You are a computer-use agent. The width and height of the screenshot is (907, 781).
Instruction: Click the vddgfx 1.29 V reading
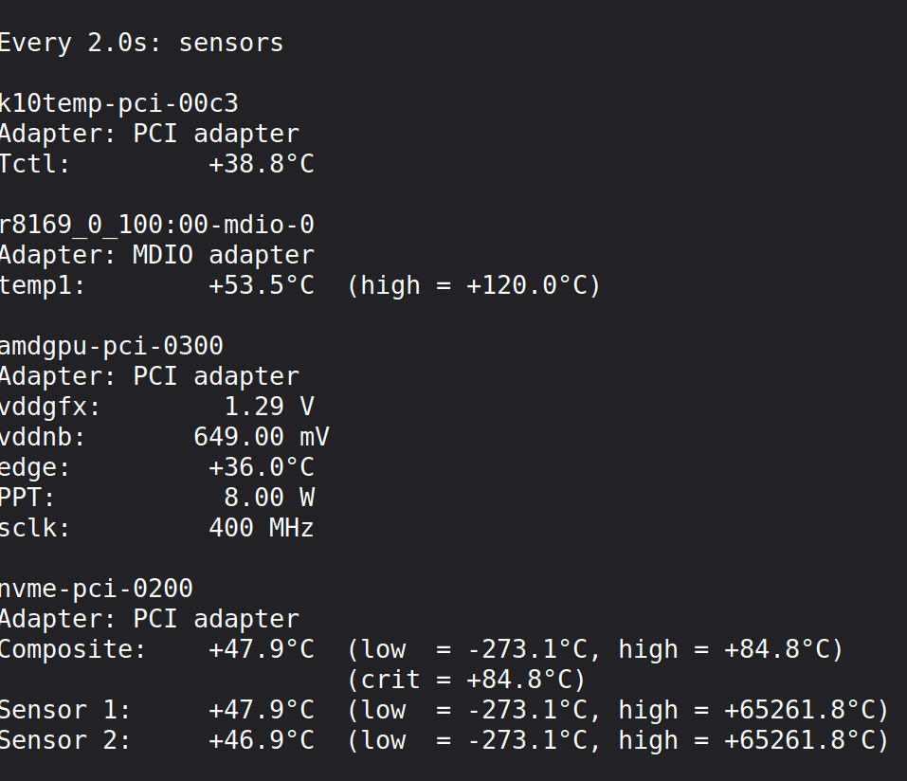[x=269, y=407]
